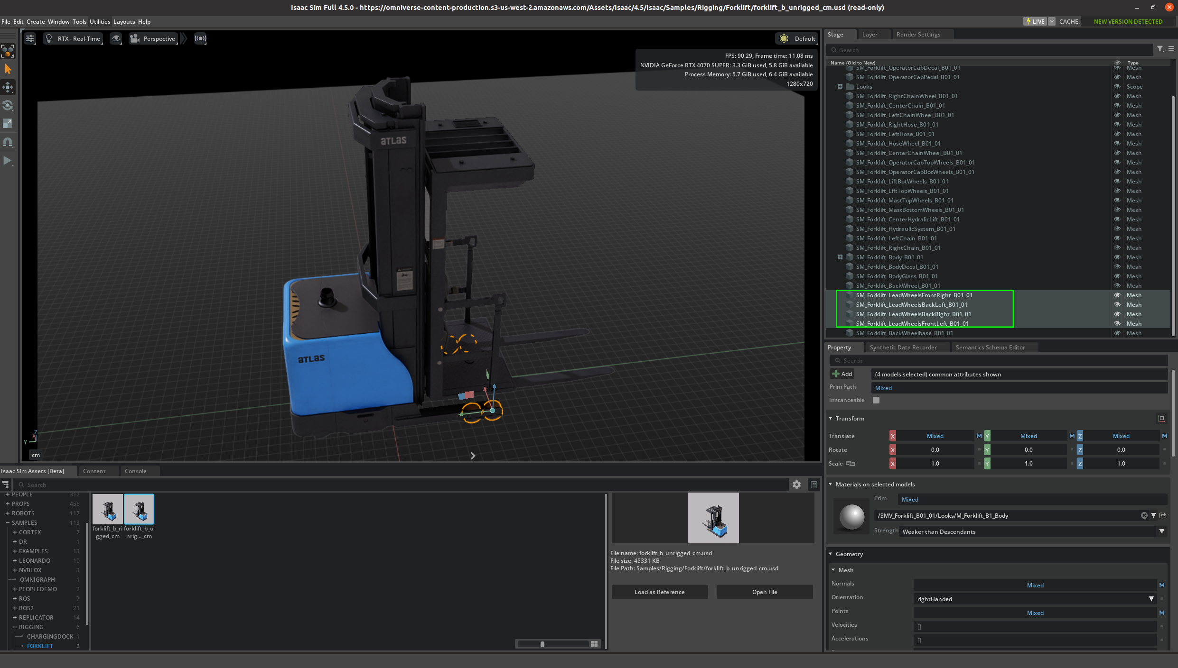Click the Stage filter funnel icon
Screen dimensions: 1178x668
1160,49
